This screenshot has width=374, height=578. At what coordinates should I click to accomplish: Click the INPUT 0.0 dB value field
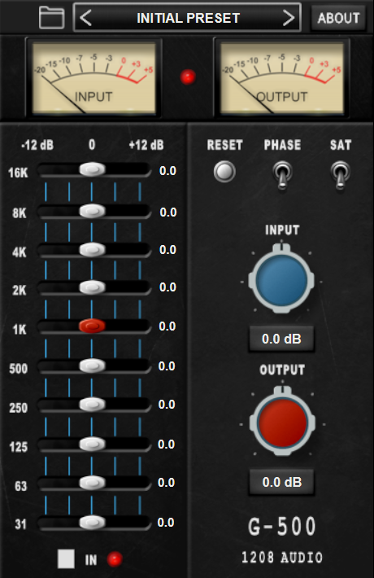[281, 339]
